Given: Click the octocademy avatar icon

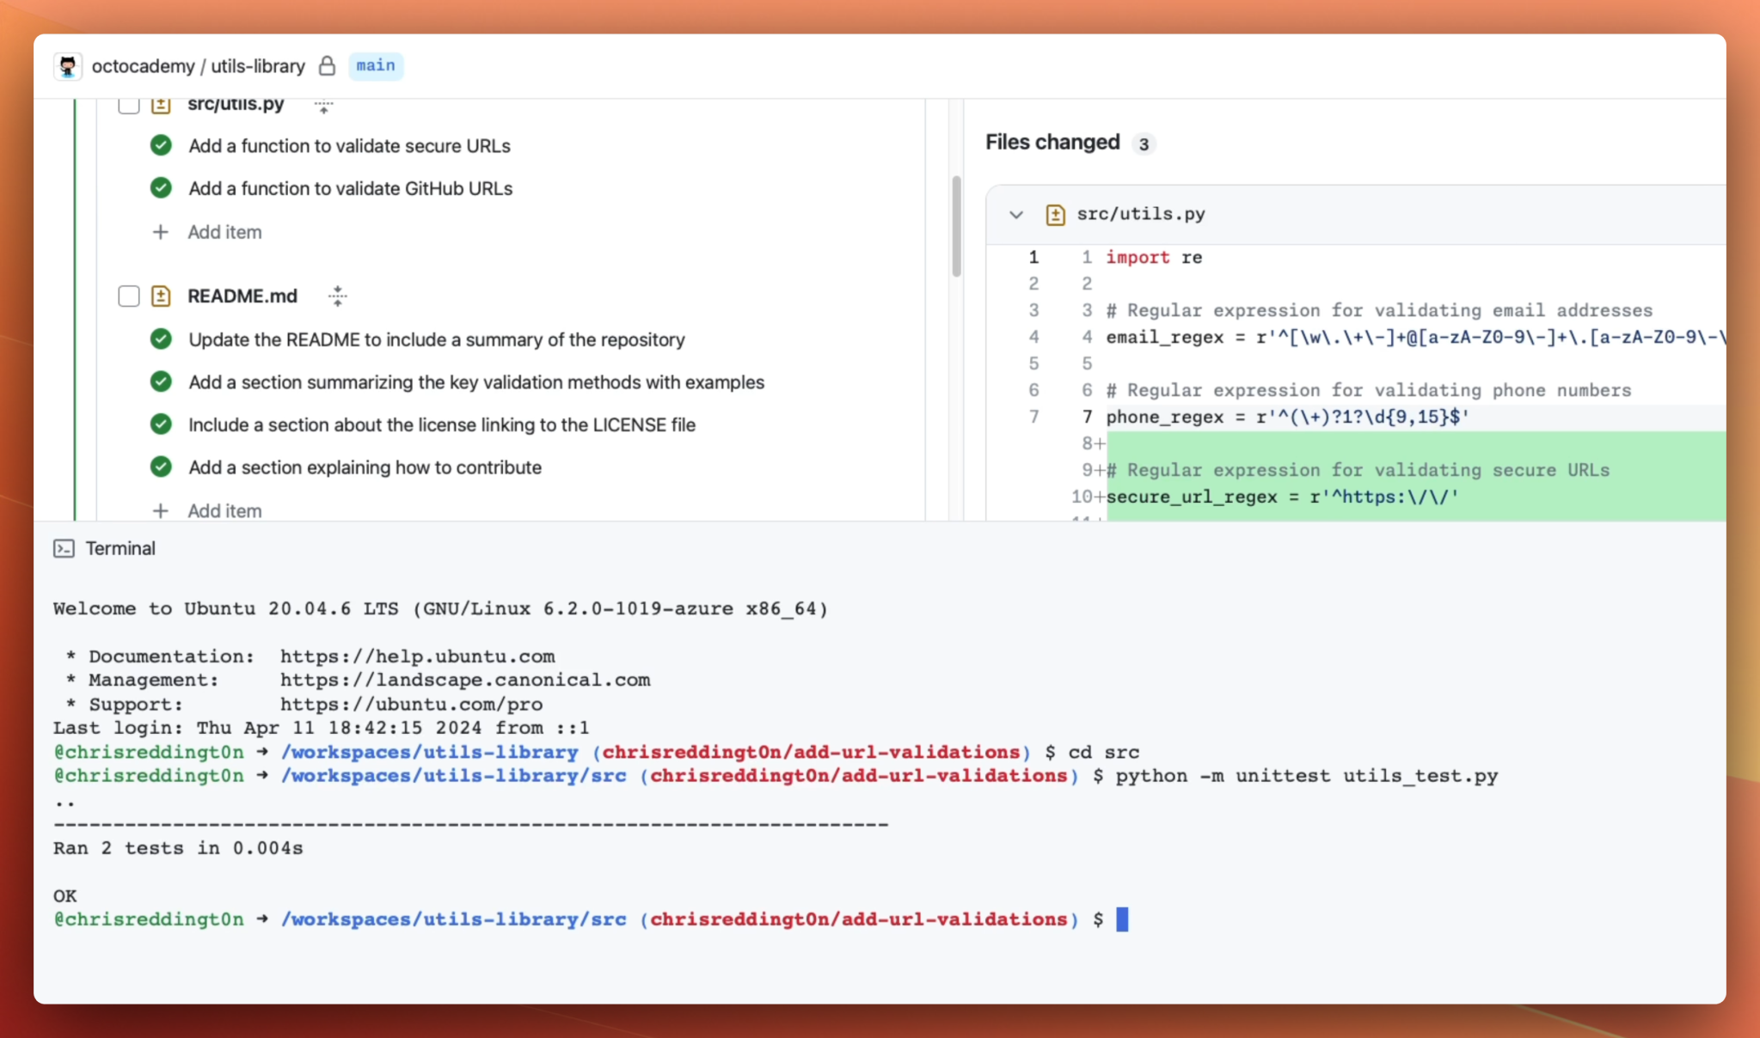Looking at the screenshot, I should click(68, 66).
